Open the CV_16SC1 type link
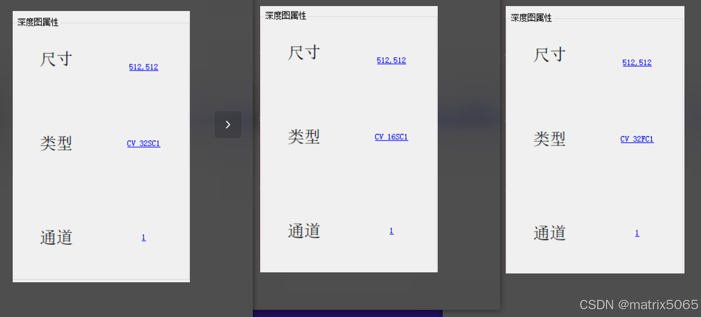Screen dimensions: 701x317 pyautogui.click(x=391, y=137)
